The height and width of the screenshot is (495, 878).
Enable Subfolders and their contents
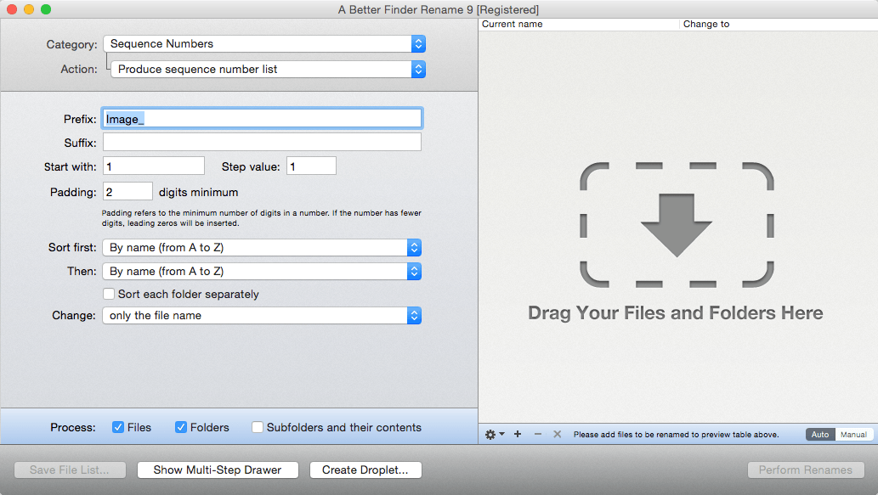click(x=258, y=427)
